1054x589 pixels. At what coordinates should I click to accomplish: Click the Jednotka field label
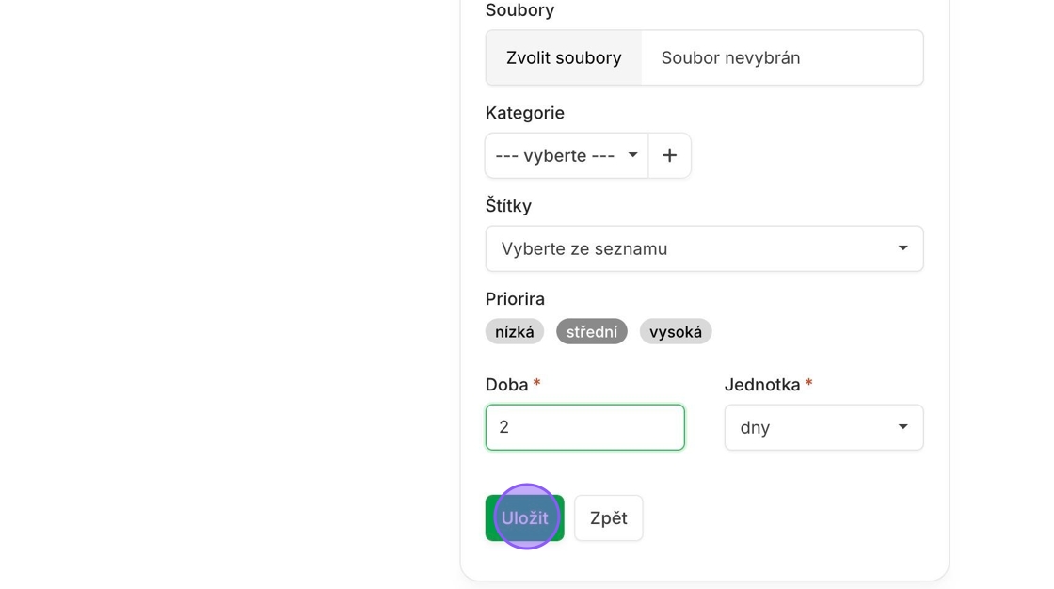coord(761,385)
